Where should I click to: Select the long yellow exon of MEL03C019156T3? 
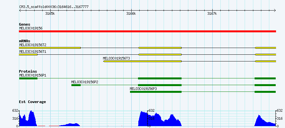[142, 61]
